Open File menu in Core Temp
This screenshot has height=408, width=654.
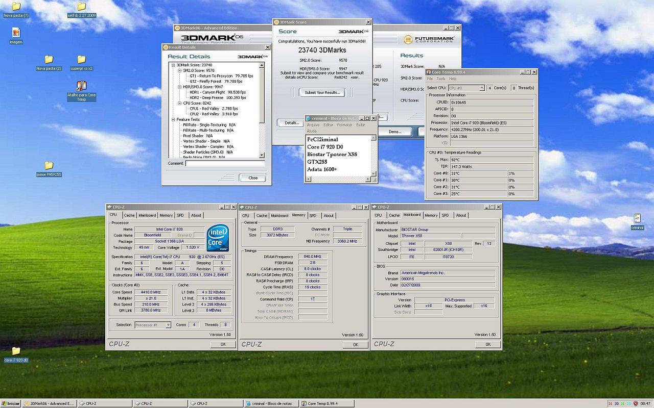(430, 79)
